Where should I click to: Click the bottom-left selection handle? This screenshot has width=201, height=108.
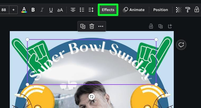coord(27,85)
